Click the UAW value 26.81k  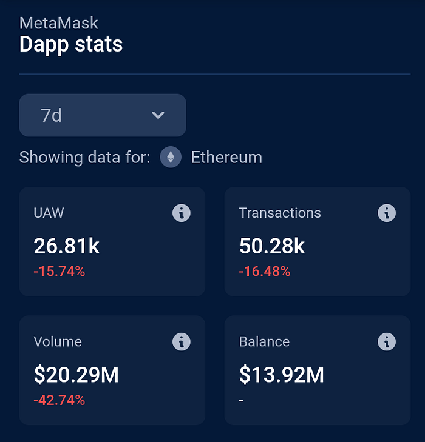pyautogui.click(x=66, y=246)
